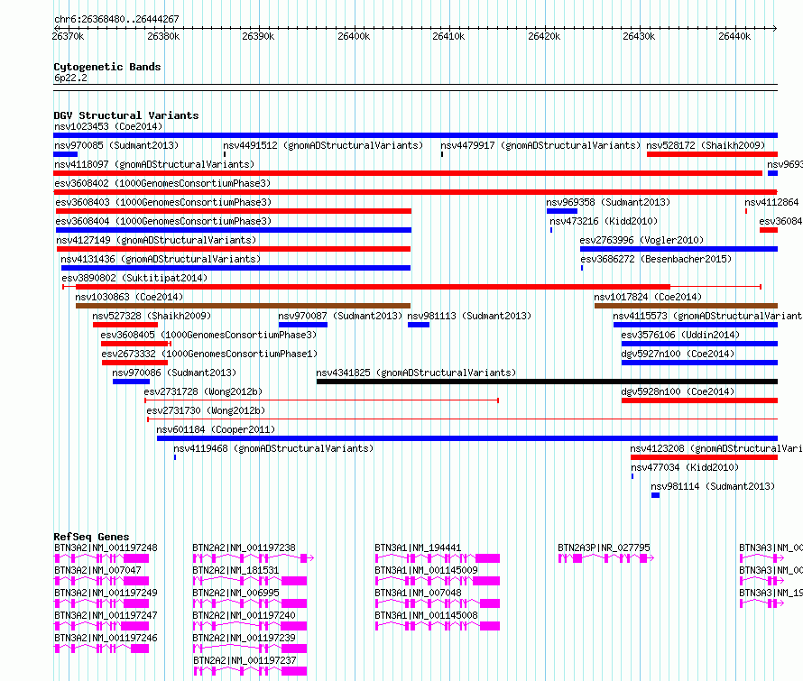Click esv3890802 (Suktitipat2014) label

[x=134, y=278]
